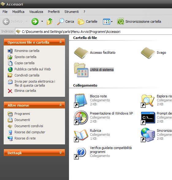Open the Visualizza menu

tap(36, 12)
